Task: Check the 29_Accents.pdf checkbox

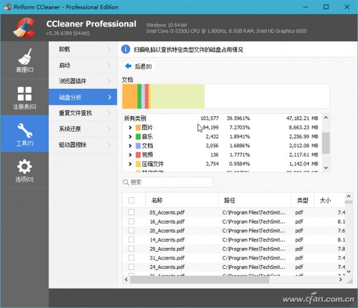Action: (x=131, y=249)
